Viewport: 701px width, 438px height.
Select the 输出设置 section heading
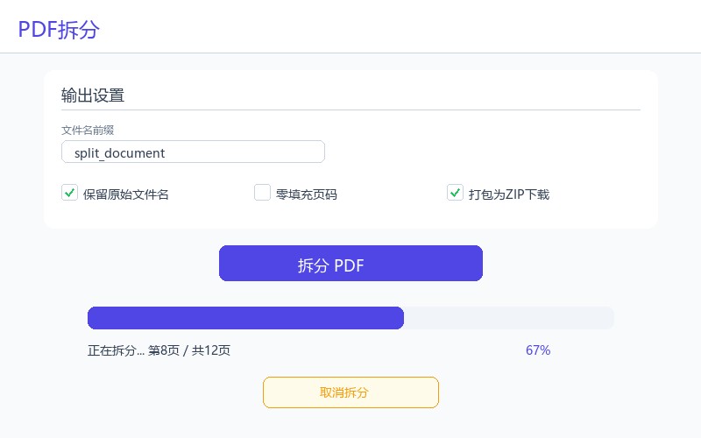(x=93, y=95)
